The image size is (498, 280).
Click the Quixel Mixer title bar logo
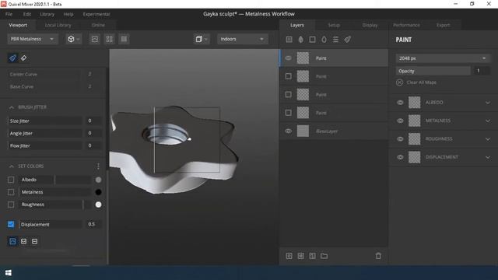coord(3,4)
